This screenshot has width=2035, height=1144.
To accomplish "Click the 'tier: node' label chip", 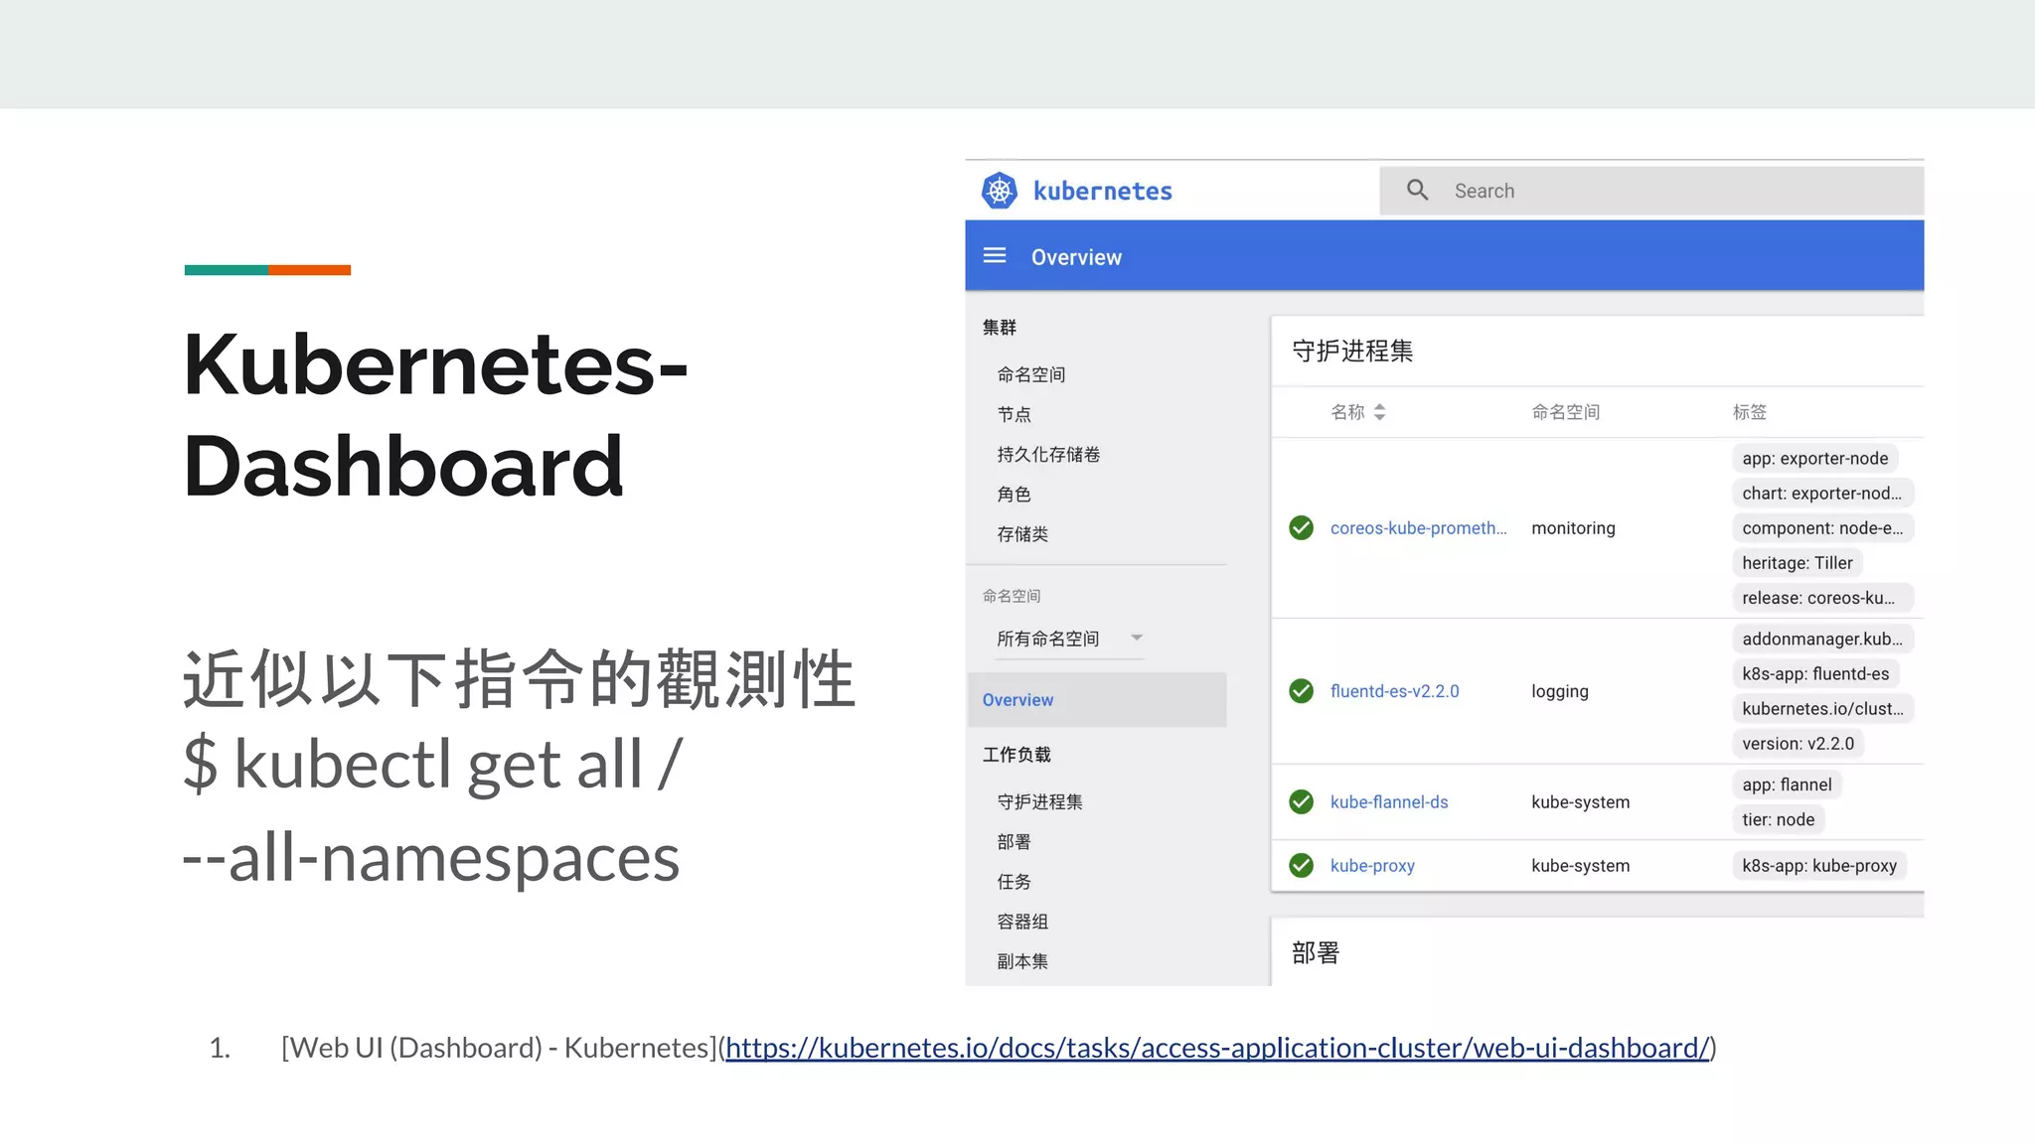I will click(1778, 819).
